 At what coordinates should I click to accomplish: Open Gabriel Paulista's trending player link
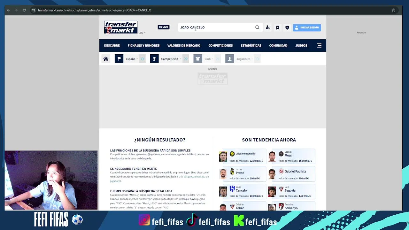(295, 171)
